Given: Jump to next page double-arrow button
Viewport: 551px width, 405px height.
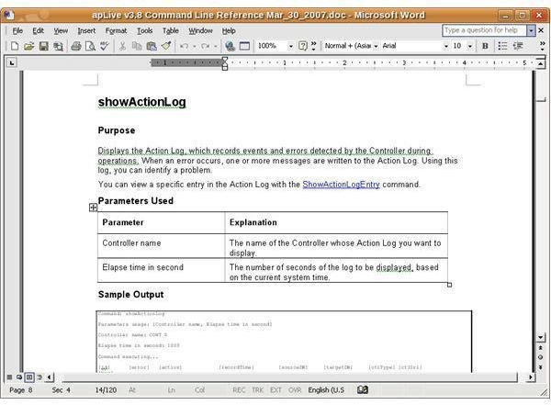Looking at the screenshot, I should [x=540, y=367].
